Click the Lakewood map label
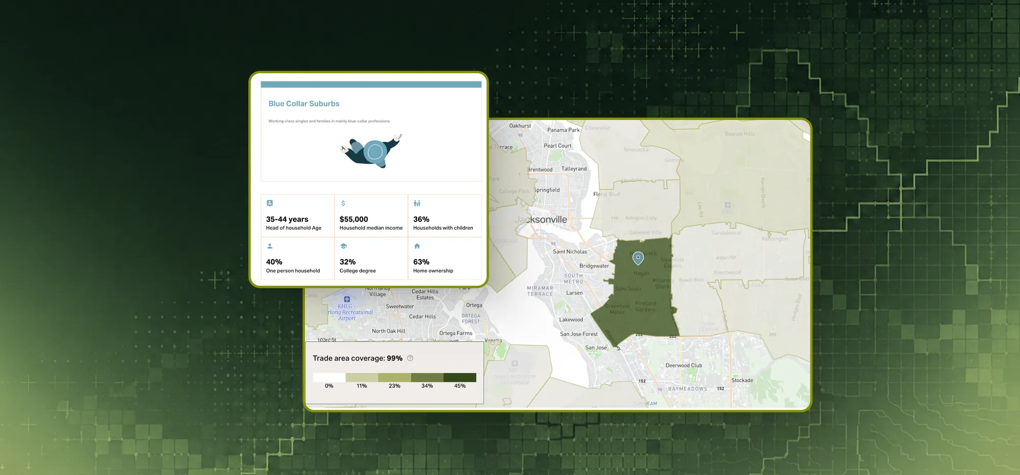The width and height of the screenshot is (1020, 475). (x=571, y=320)
